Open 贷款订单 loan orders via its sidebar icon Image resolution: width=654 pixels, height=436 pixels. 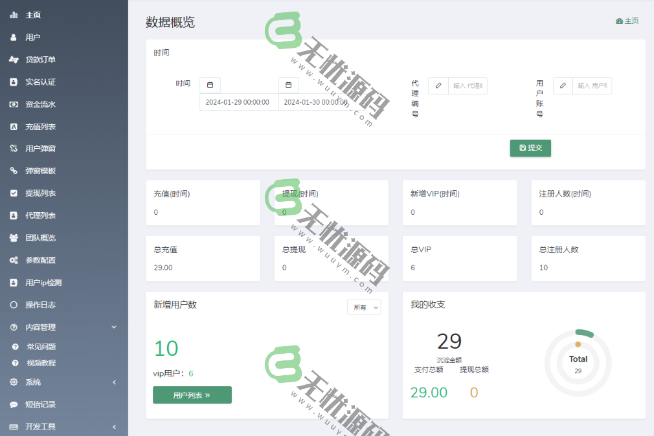click(x=14, y=60)
